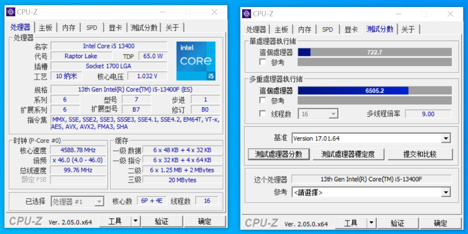Image resolution: width=468 pixels, height=234 pixels.
Task: Switch to 内存 tab in left window
Action: point(69,28)
